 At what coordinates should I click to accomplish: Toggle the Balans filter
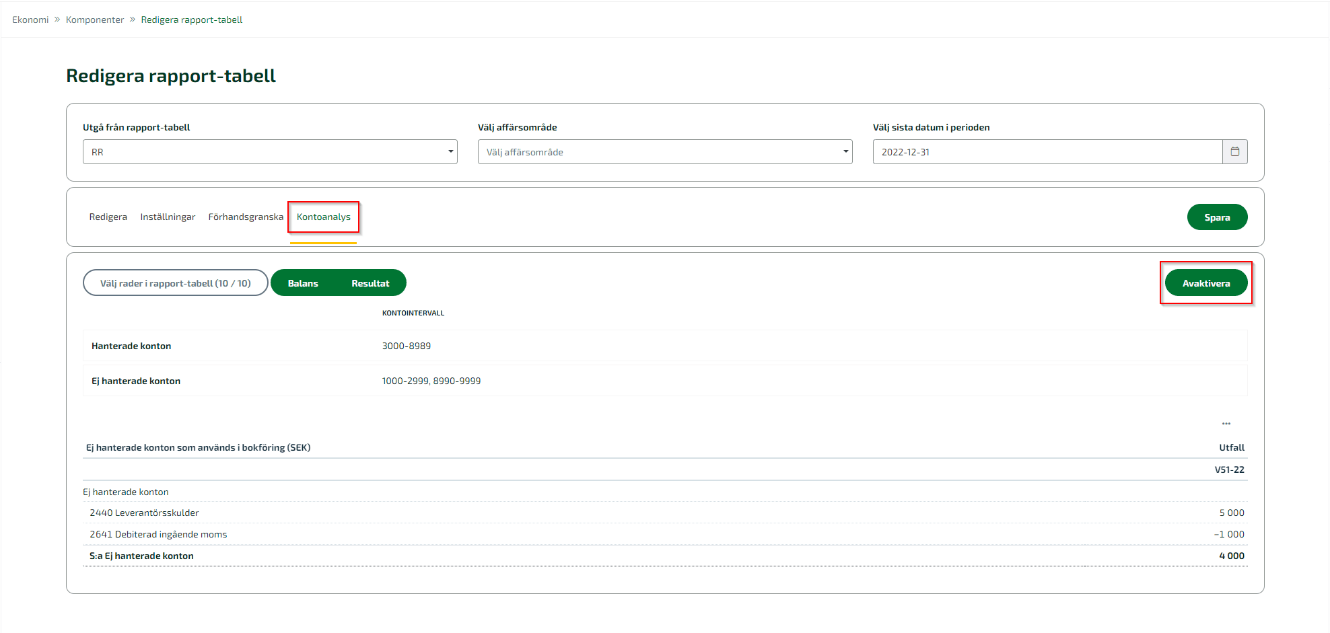(x=303, y=283)
